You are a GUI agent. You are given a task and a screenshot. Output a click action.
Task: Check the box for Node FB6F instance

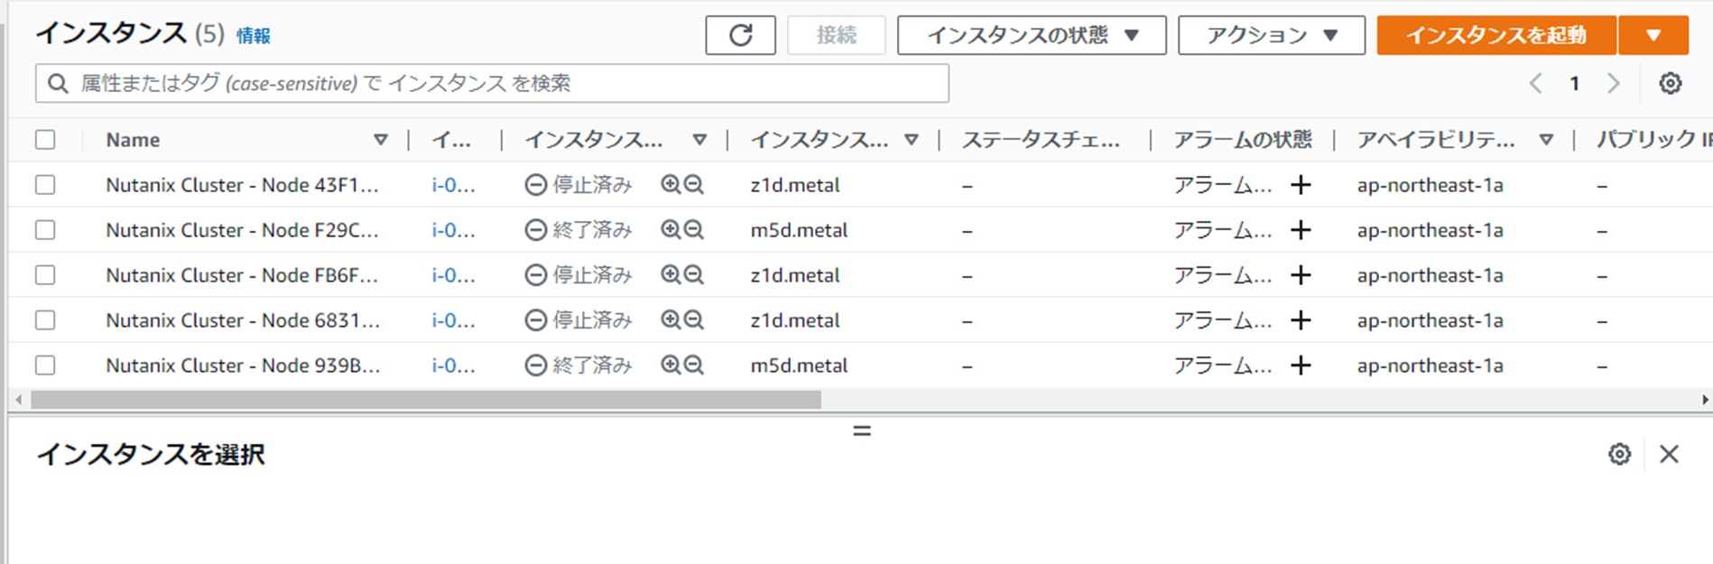(x=45, y=275)
